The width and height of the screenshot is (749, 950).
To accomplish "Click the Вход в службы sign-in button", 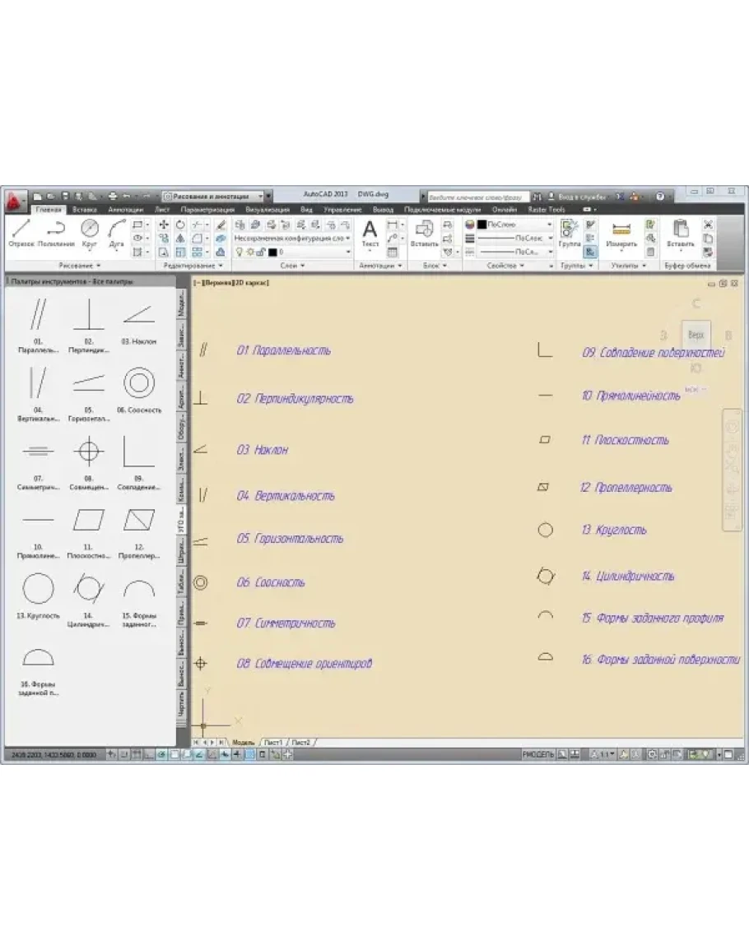I will [x=581, y=197].
